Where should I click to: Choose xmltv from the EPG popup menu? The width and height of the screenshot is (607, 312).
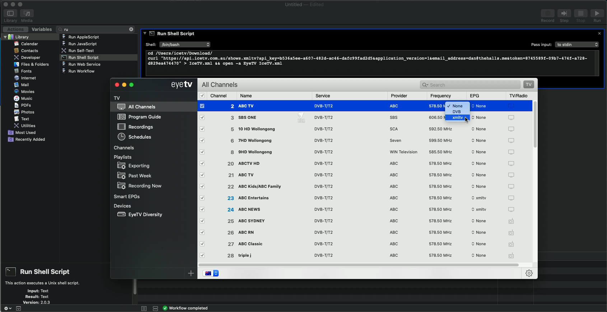[x=457, y=117]
